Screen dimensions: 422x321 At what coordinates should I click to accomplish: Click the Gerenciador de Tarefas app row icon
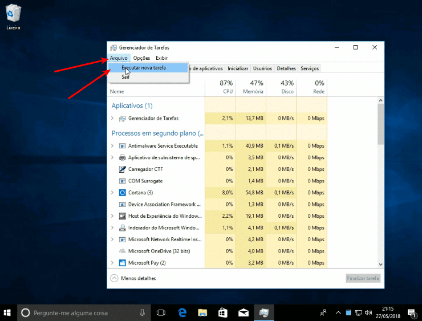coord(122,119)
